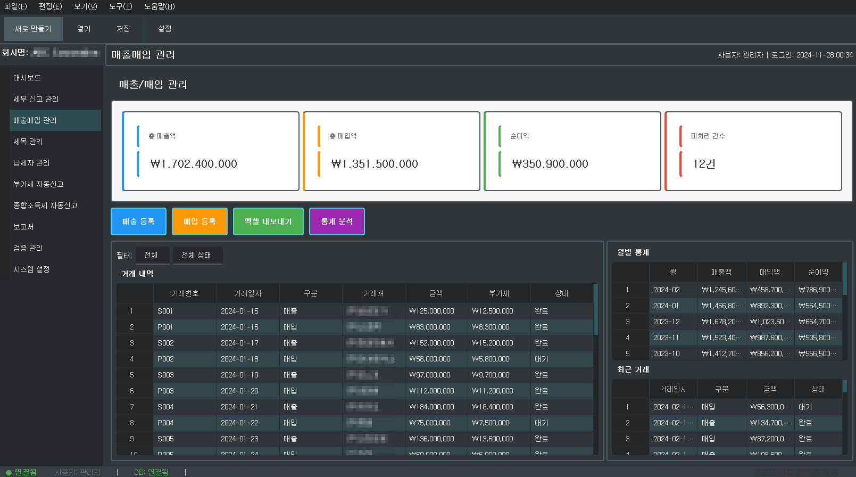This screenshot has height=477, width=856.
Task: Sort transactions by 거래일자 column header
Action: pos(247,293)
